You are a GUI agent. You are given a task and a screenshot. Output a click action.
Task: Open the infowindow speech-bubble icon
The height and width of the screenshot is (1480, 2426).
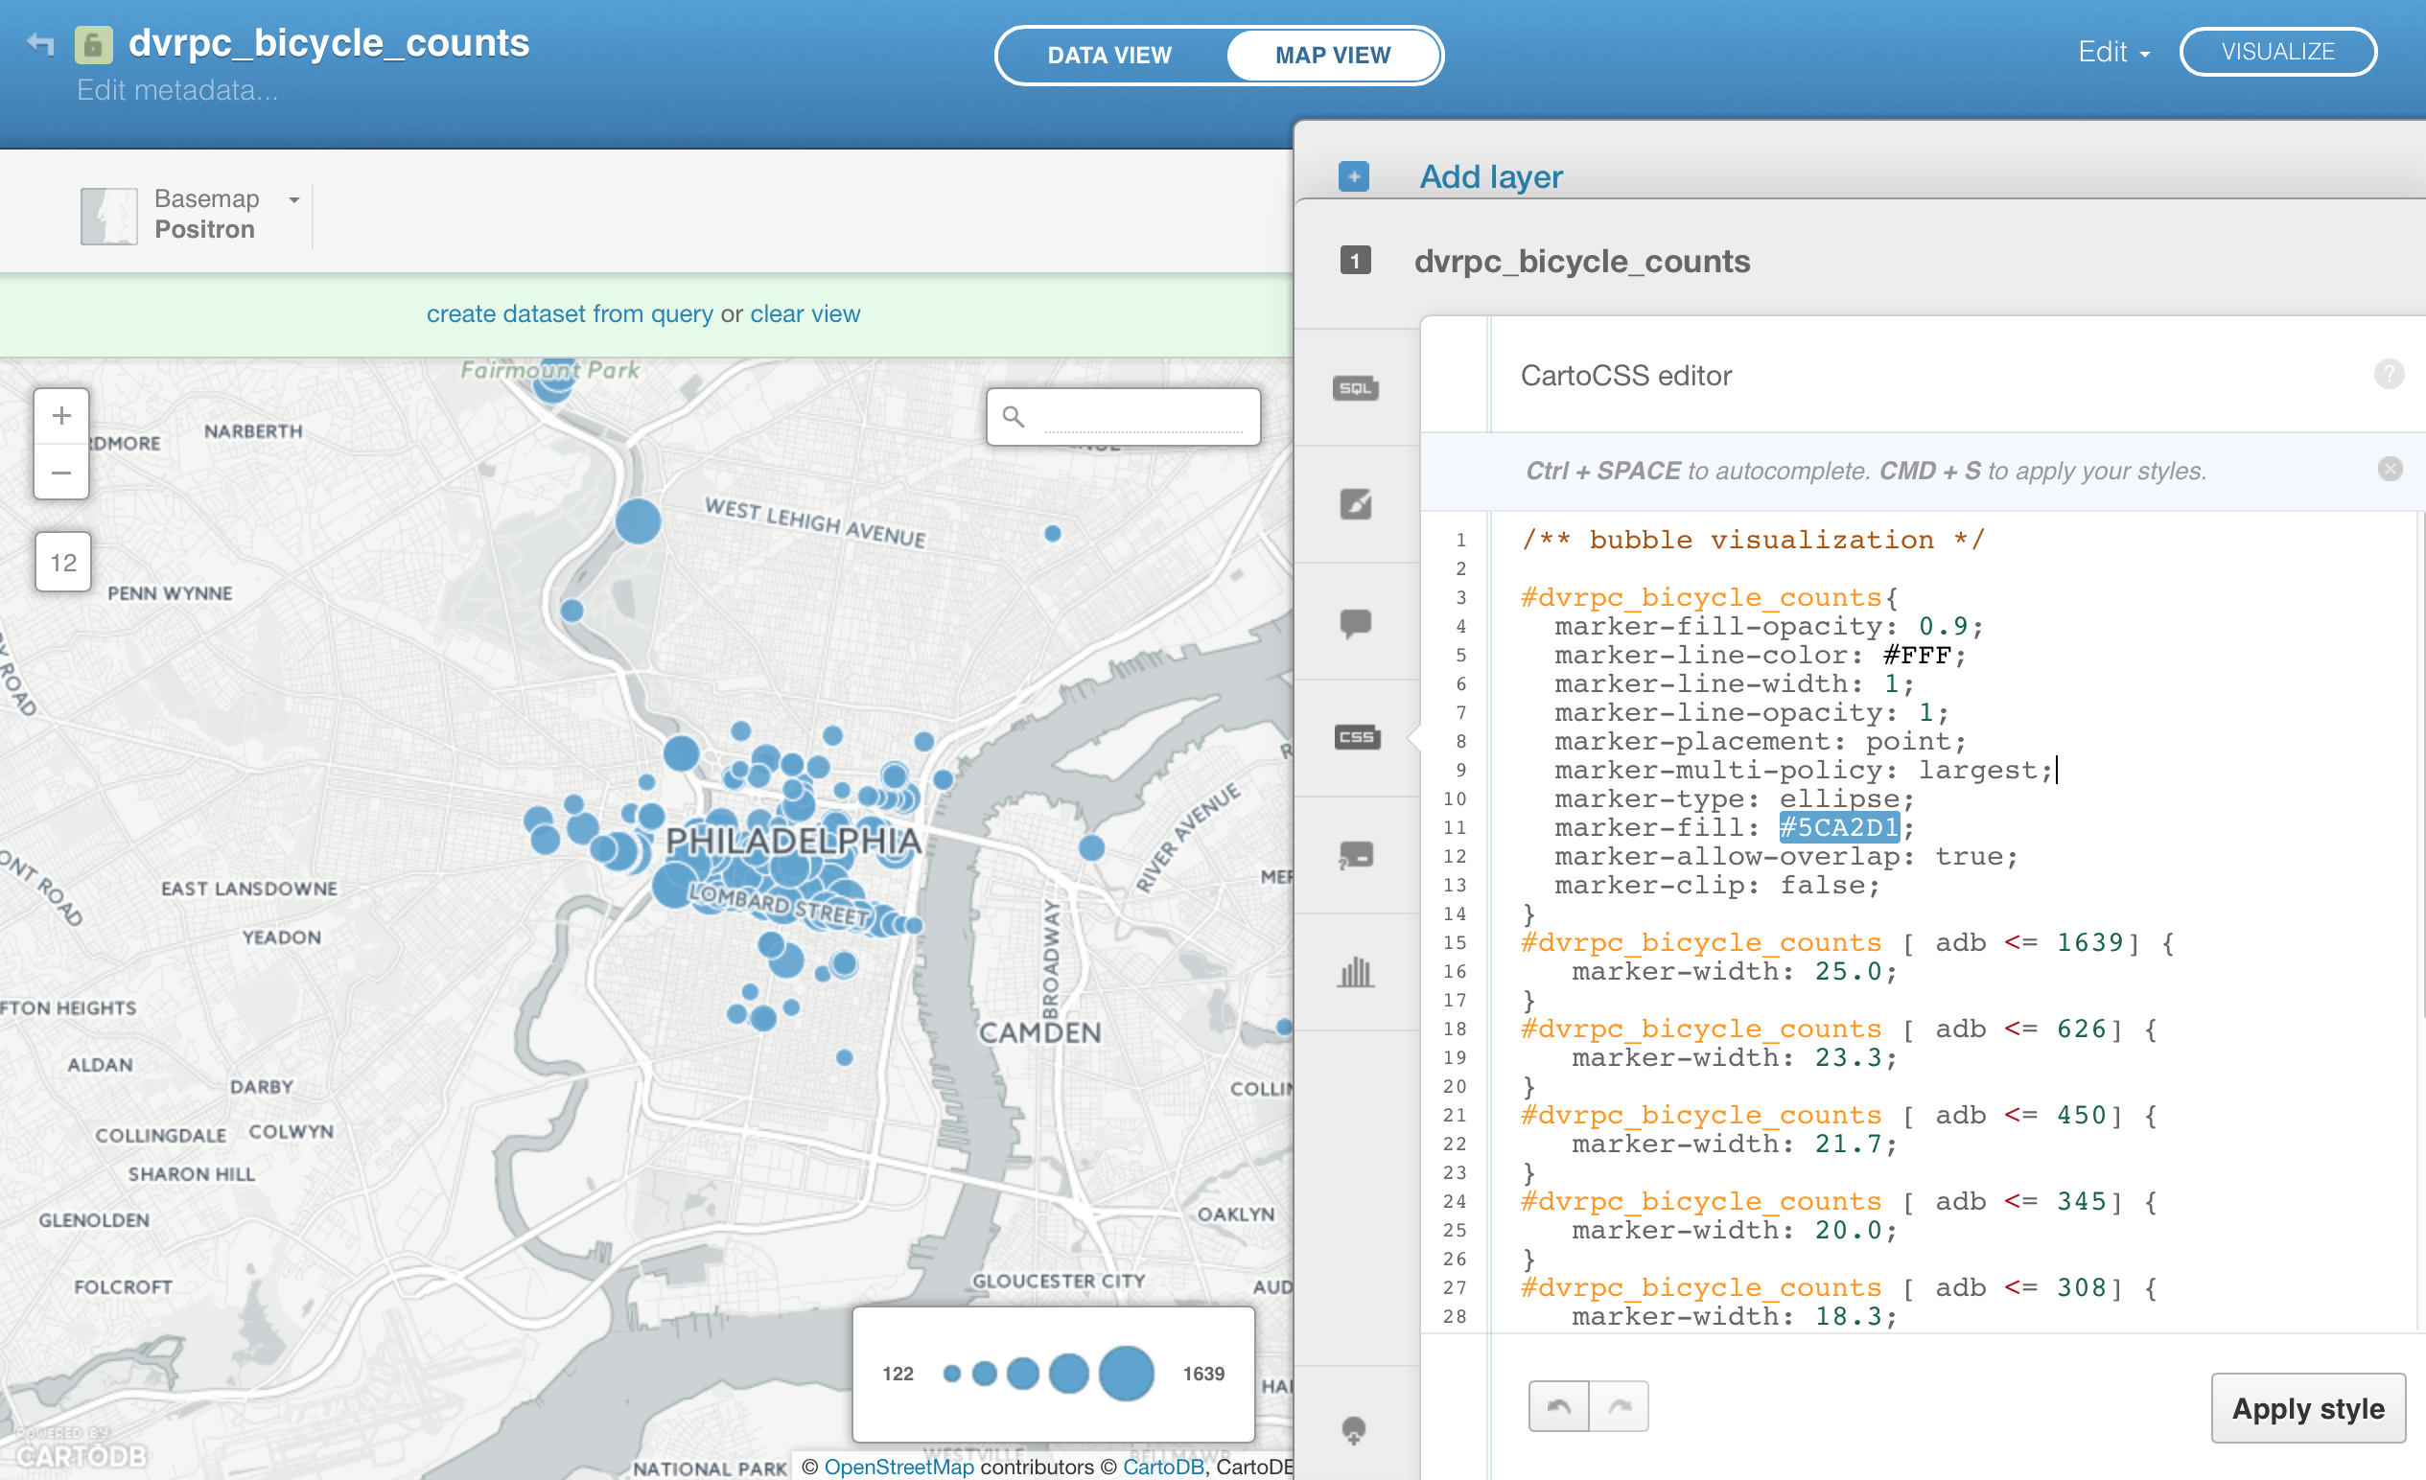click(x=1356, y=623)
